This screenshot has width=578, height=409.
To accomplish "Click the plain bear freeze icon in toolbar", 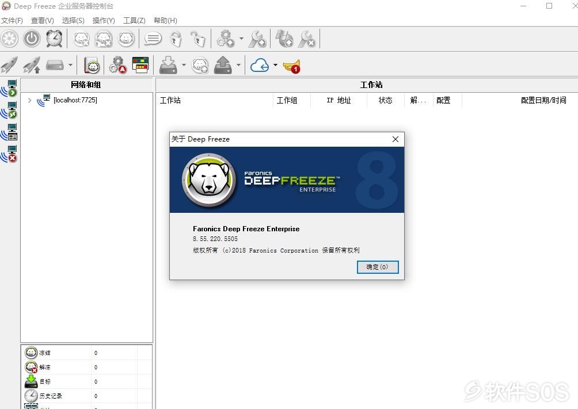I will 127,39.
